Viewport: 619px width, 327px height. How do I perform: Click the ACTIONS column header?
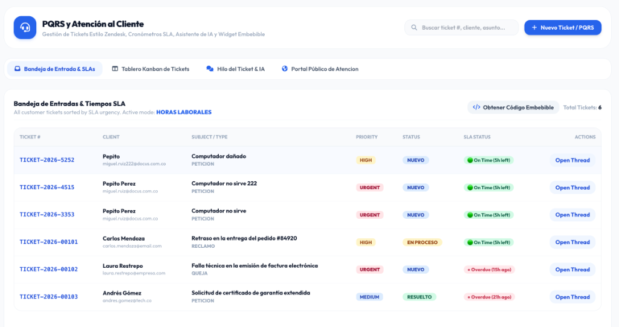click(x=585, y=137)
